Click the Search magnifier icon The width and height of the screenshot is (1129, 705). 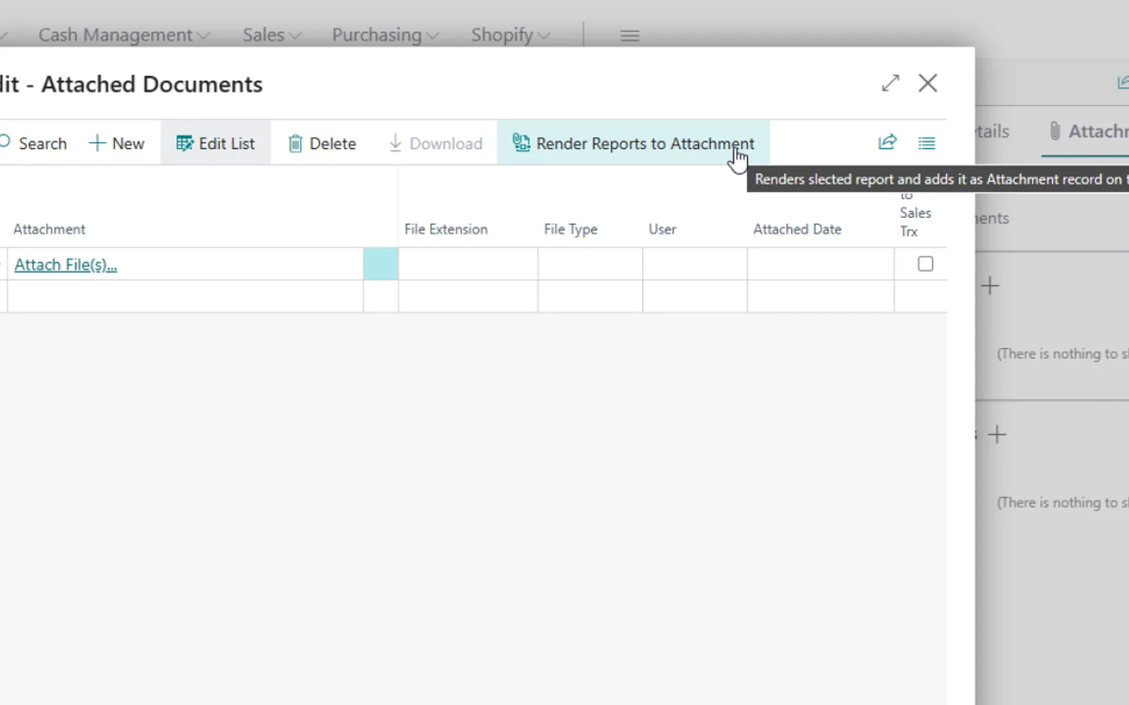[4, 142]
